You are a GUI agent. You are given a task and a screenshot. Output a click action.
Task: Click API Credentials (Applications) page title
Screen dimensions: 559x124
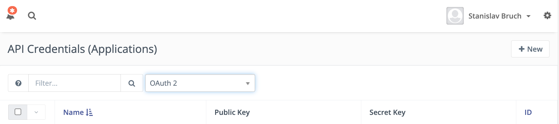[x=82, y=49]
